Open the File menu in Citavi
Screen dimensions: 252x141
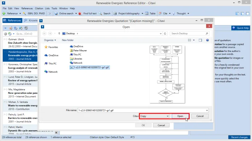pos(4,8)
